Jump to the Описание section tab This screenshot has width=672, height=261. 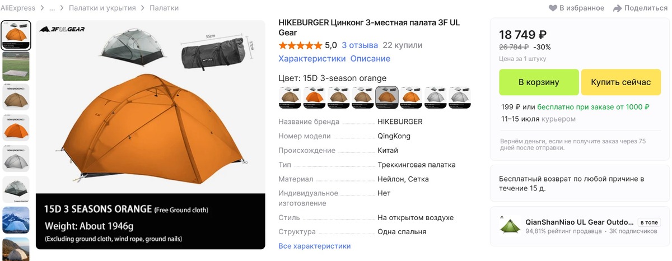(370, 58)
